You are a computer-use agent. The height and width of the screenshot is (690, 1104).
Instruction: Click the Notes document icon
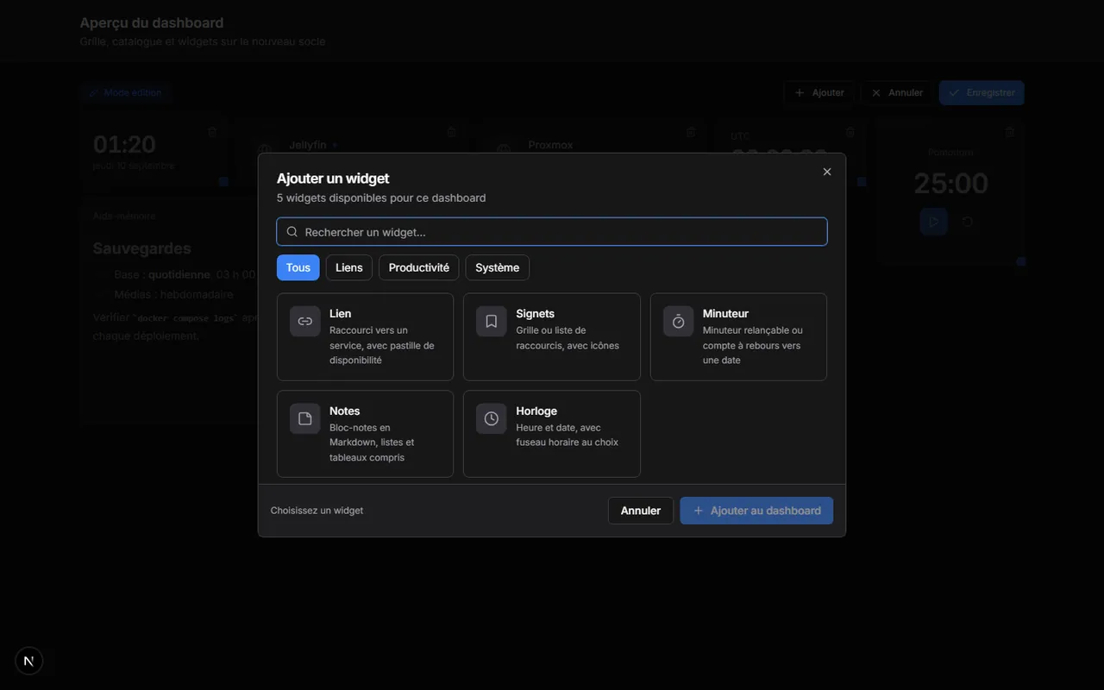click(x=304, y=419)
